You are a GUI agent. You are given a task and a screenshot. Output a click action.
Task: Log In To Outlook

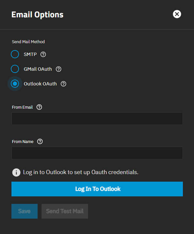click(97, 189)
